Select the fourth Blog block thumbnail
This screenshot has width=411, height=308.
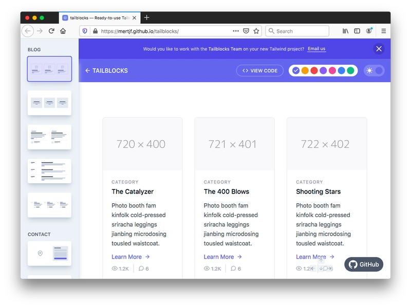pyautogui.click(x=49, y=171)
